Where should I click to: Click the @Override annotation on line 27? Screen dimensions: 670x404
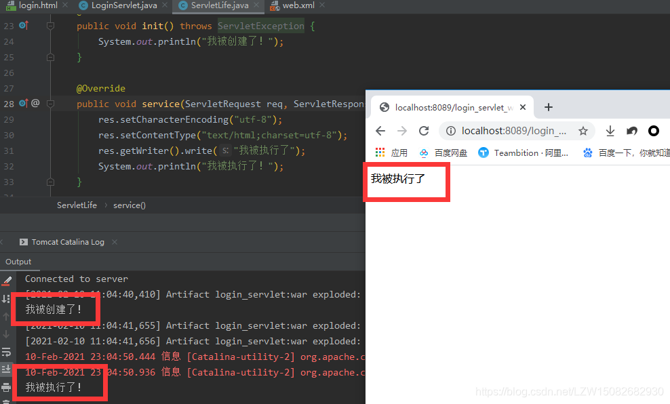[101, 88]
